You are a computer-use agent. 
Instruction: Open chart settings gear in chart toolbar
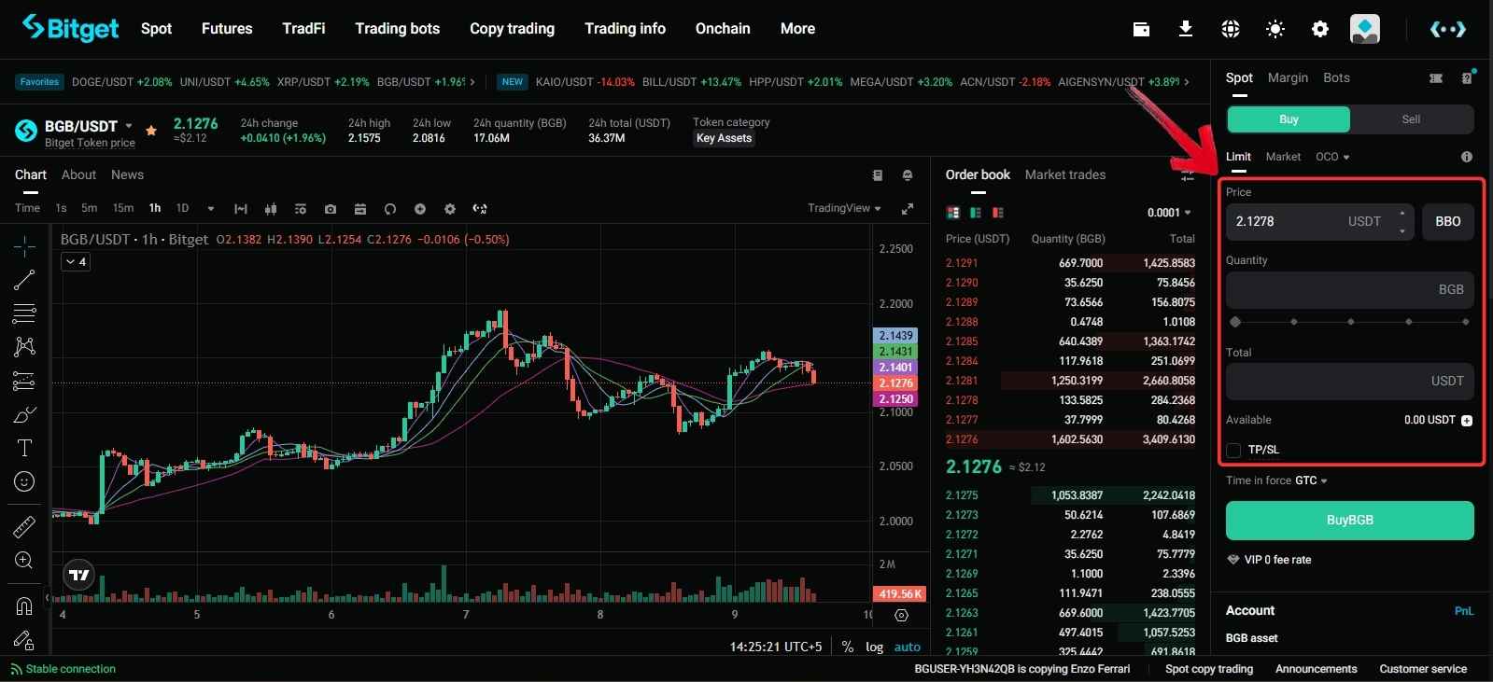[x=450, y=209]
